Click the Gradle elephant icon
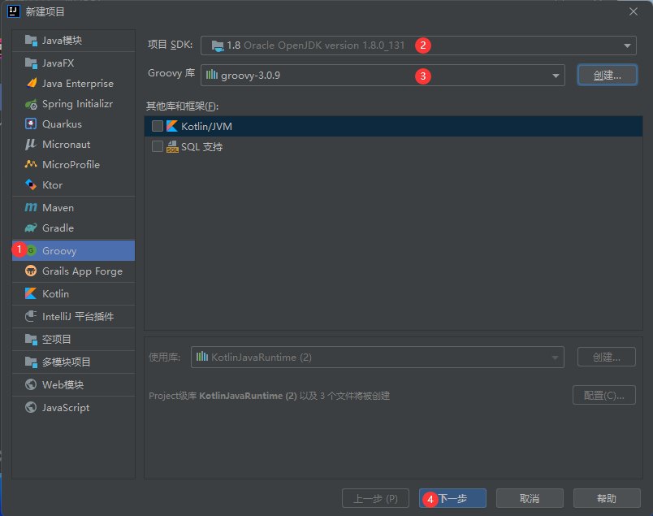The height and width of the screenshot is (516, 653). [x=31, y=228]
